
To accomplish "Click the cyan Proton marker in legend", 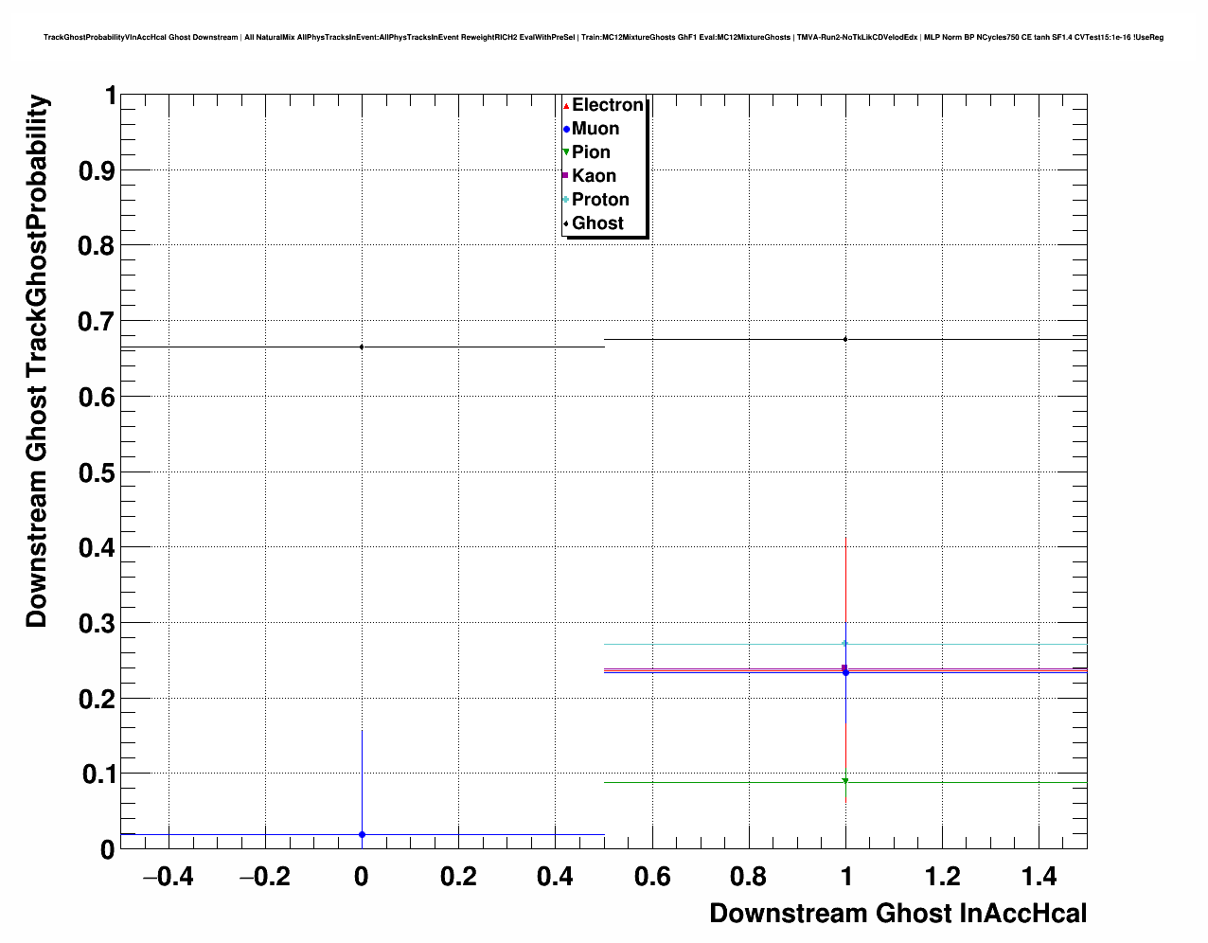I will [x=566, y=200].
